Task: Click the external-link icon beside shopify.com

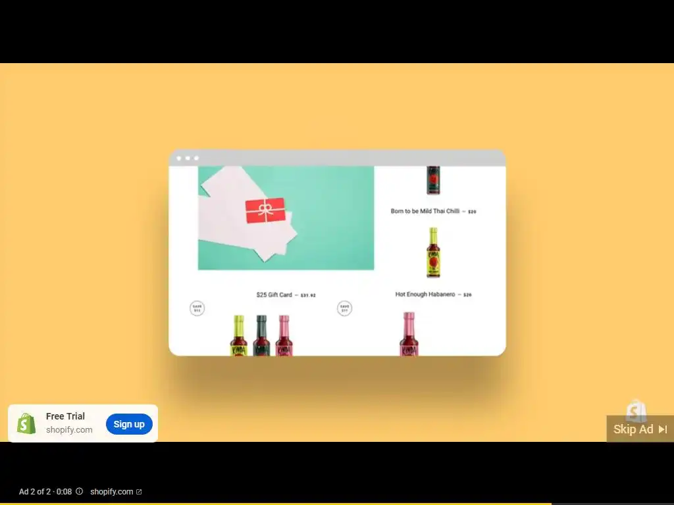Action: pos(139,492)
